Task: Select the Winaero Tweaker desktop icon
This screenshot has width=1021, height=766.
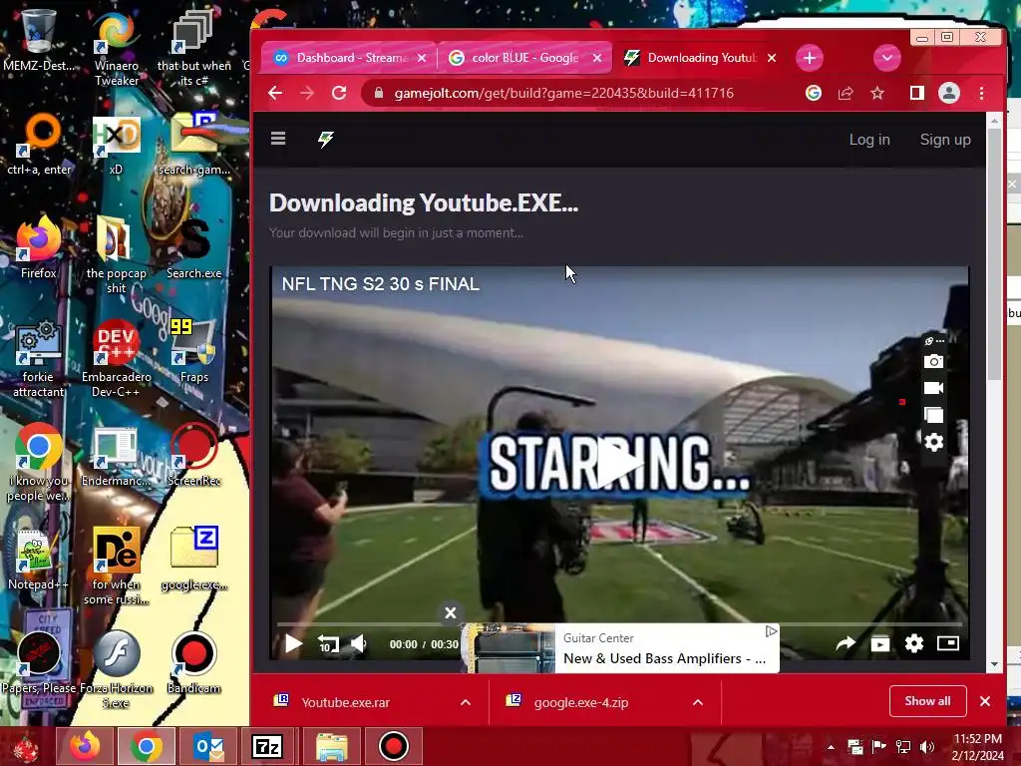Action: (117, 48)
